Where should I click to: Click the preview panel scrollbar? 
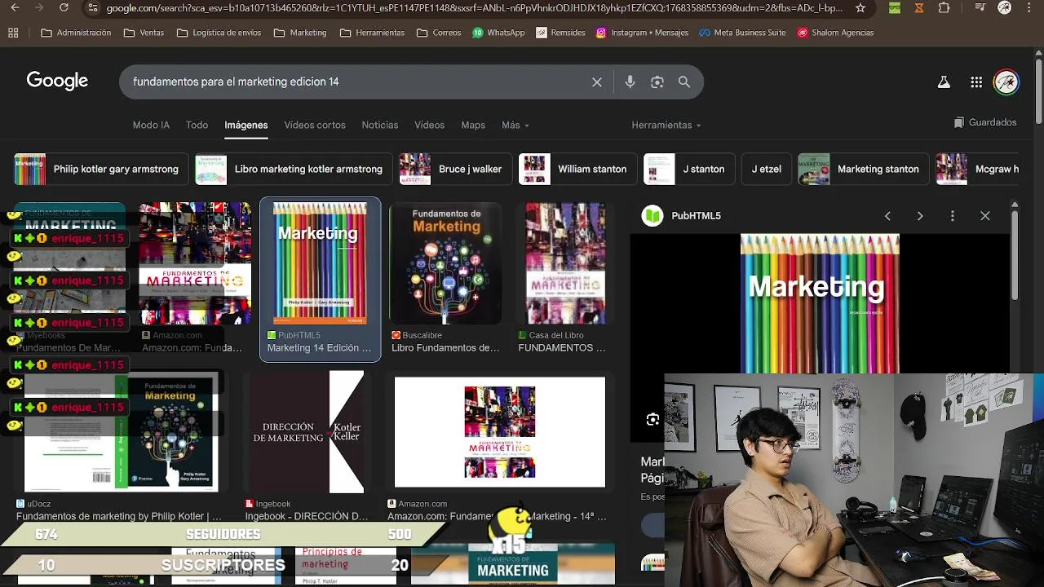[x=1015, y=257]
